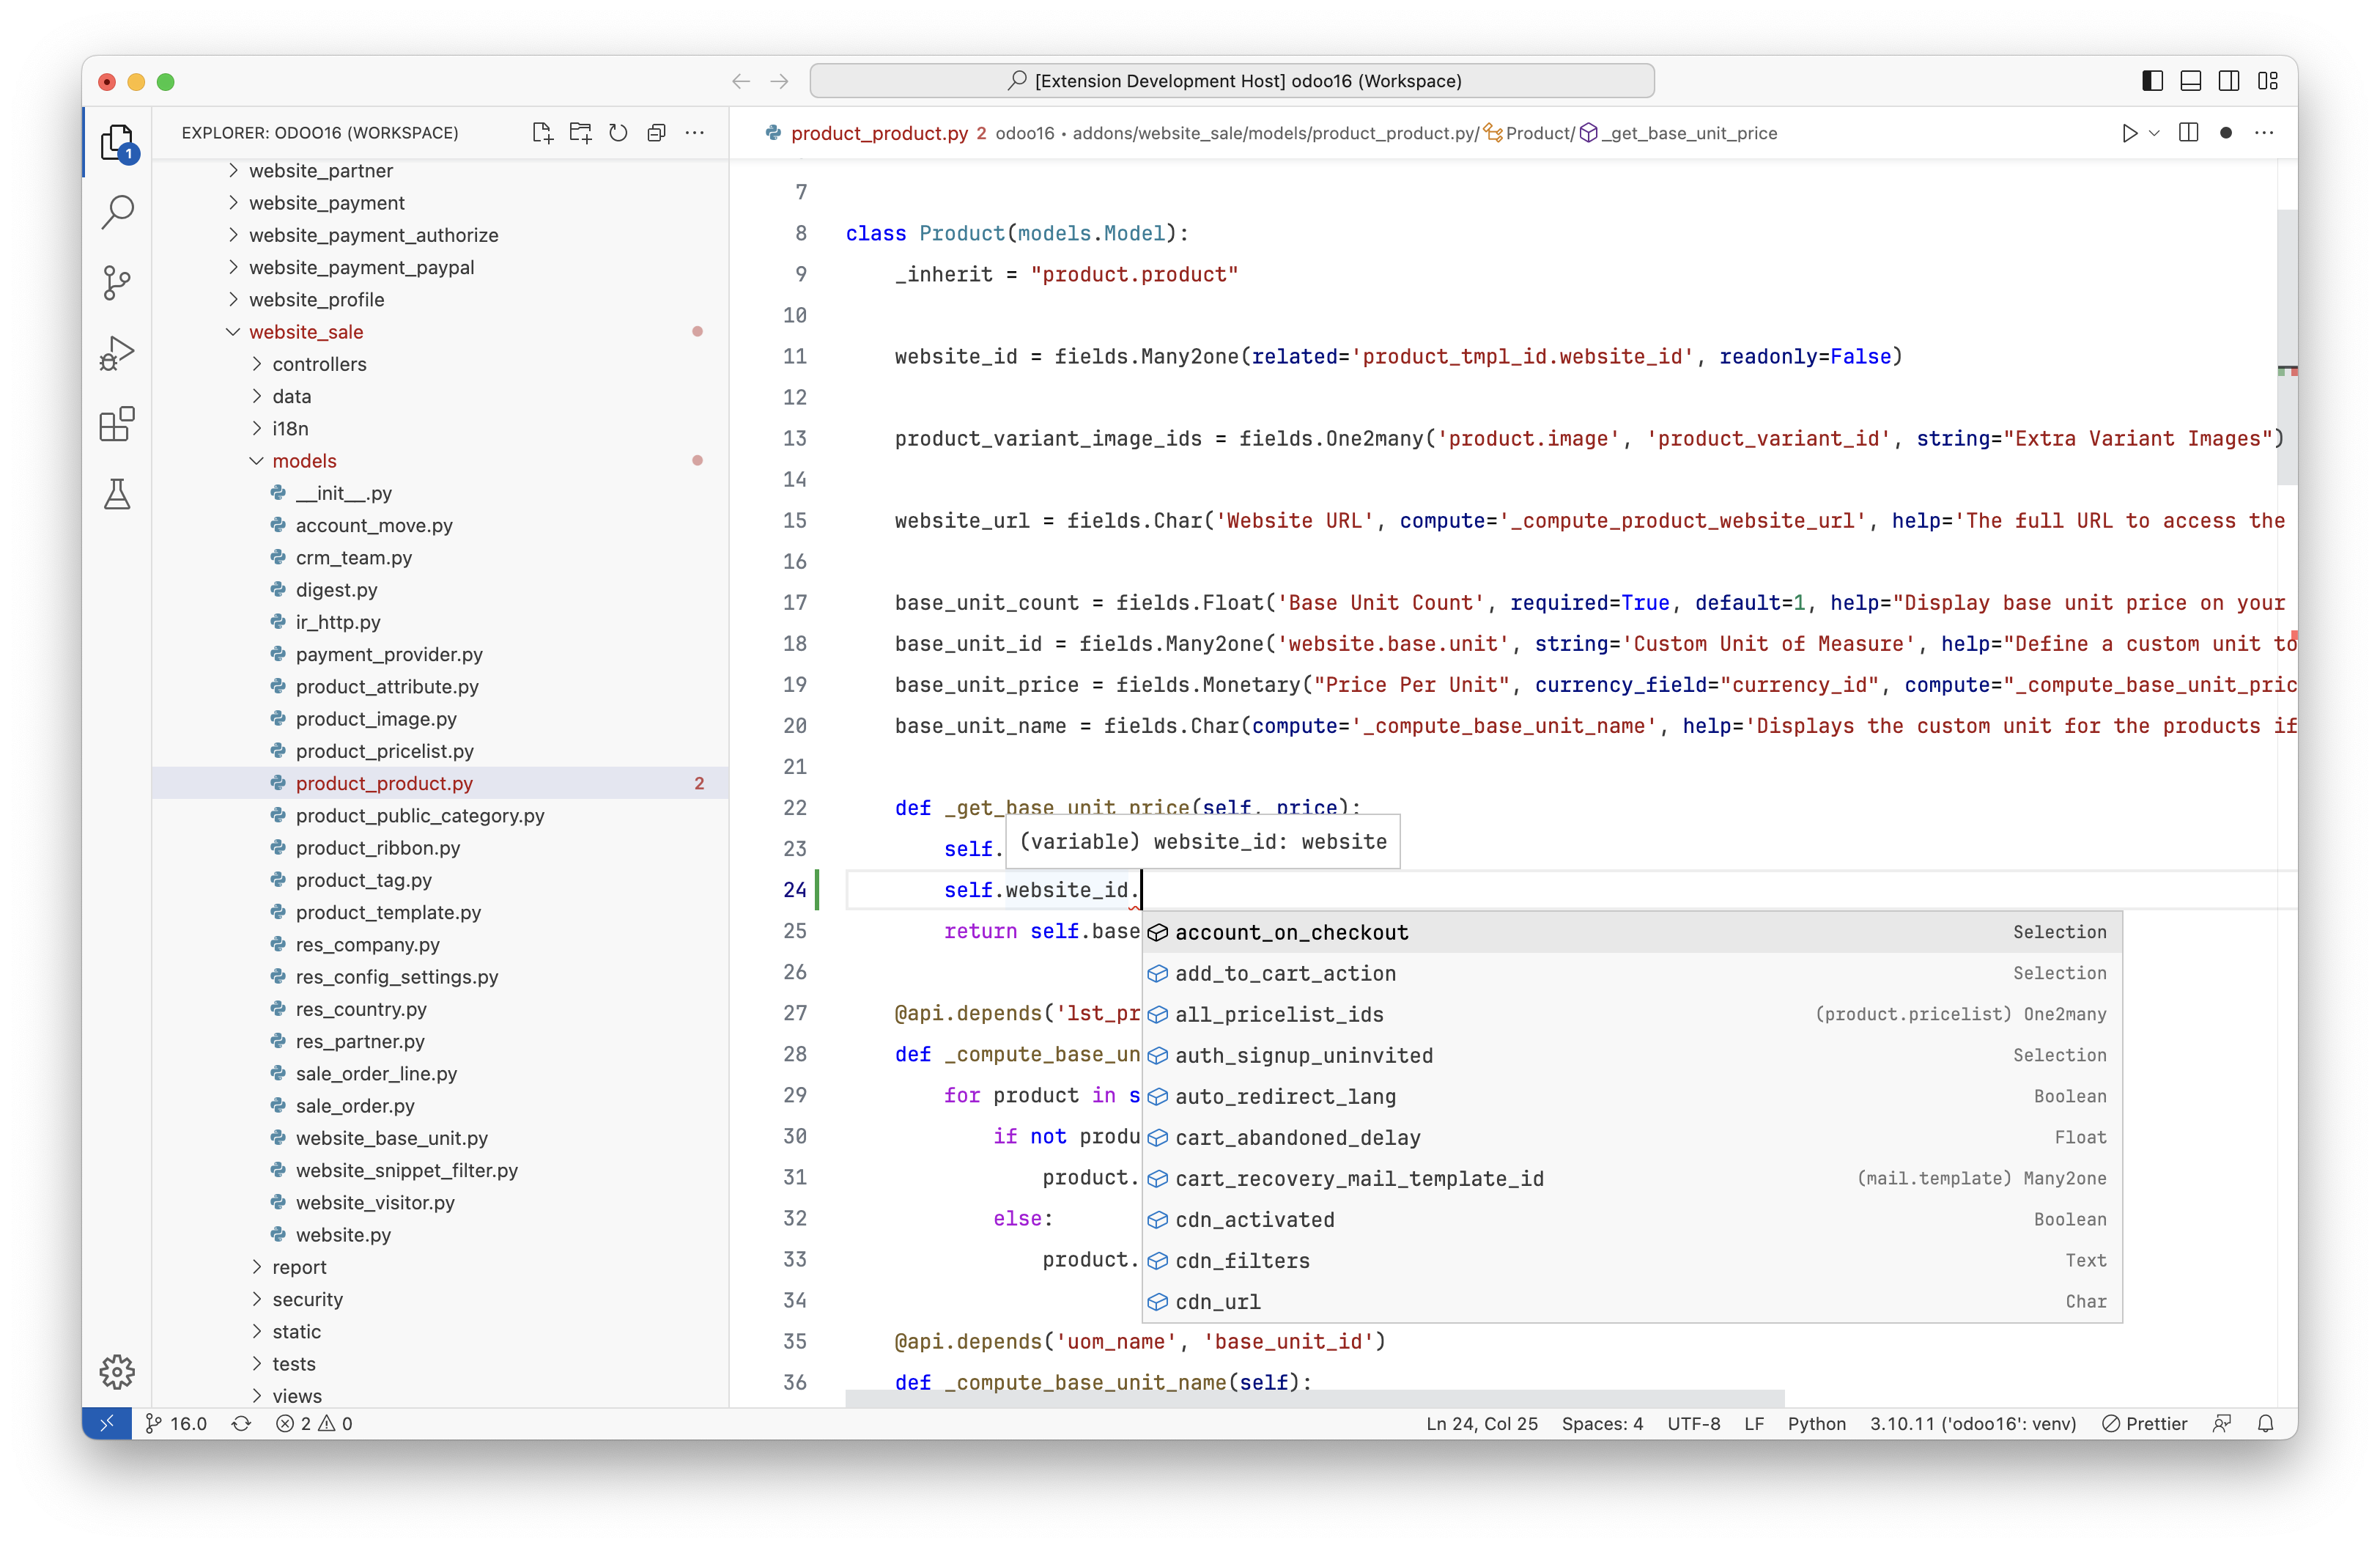2380x1548 pixels.
Task: Click New File icon in Explorer
Action: click(x=542, y=133)
